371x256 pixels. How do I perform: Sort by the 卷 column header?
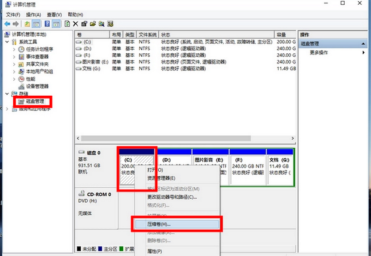pyautogui.click(x=92, y=35)
